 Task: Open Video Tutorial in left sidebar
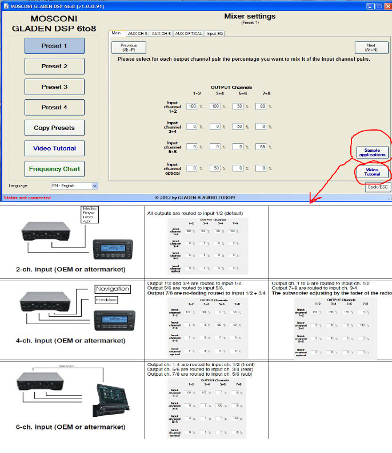coord(54,148)
